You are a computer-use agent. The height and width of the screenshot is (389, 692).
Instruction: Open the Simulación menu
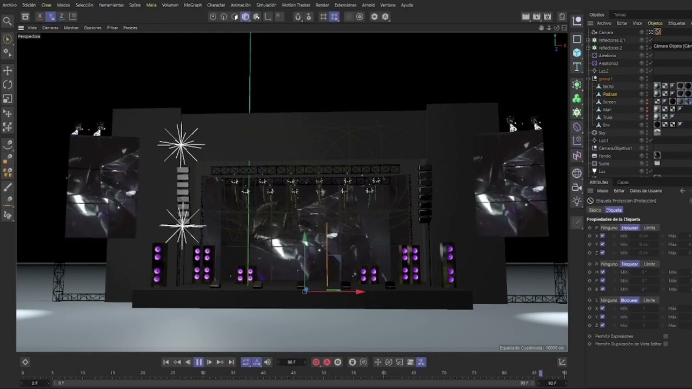[x=266, y=5]
